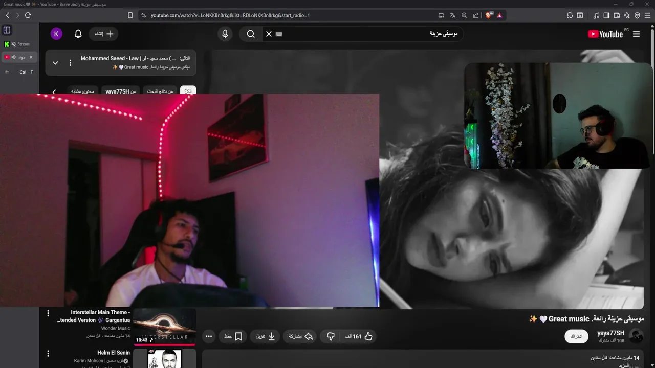Start voice search with microphone

[x=225, y=34]
